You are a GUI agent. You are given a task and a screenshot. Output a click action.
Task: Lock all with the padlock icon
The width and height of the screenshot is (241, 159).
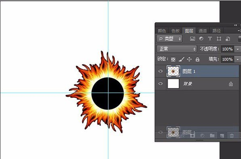[197, 59]
